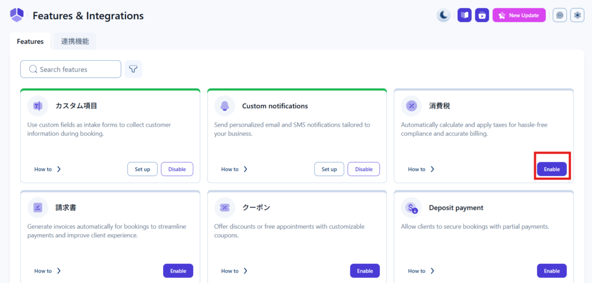Click the Deposit payment dollar icon

[x=412, y=208]
